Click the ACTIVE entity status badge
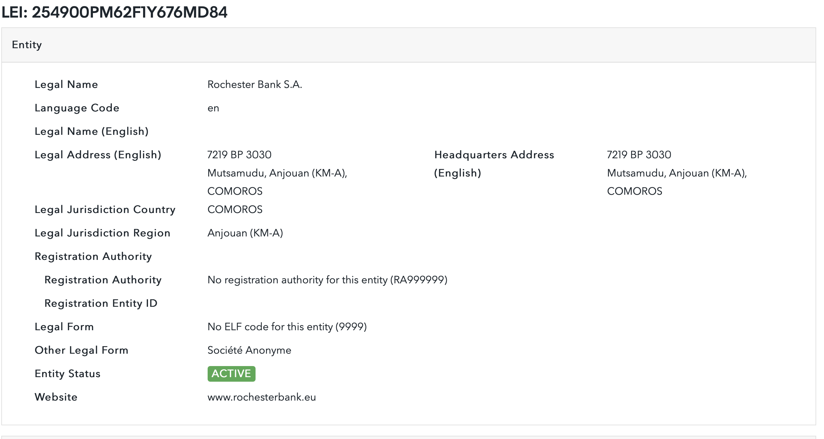Image resolution: width=824 pixels, height=439 pixels. pos(231,374)
